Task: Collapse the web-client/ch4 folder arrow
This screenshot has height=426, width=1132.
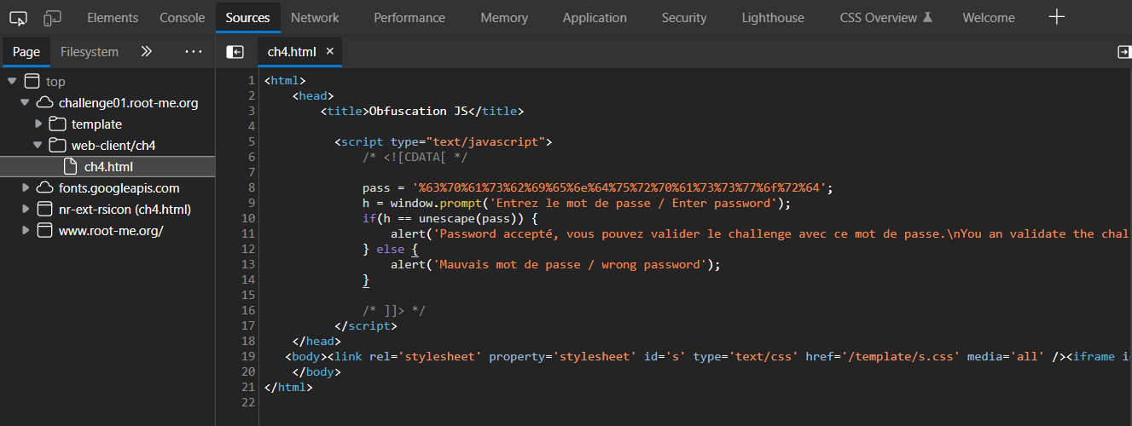Action: click(38, 146)
